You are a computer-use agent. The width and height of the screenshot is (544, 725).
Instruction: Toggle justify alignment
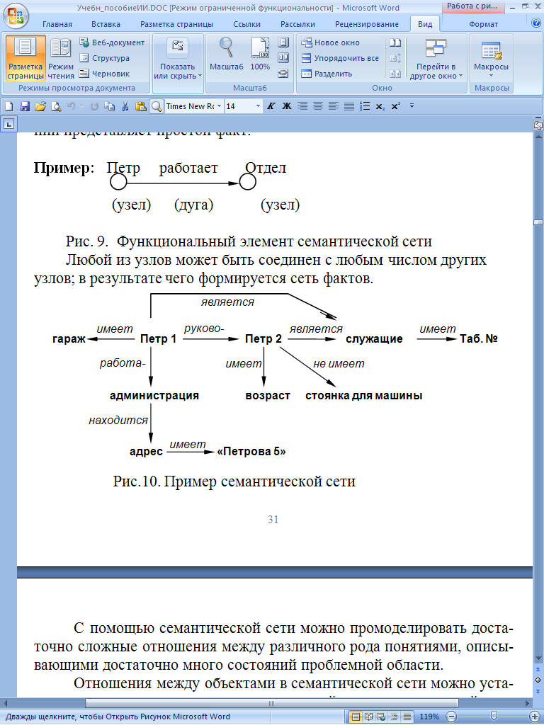point(349,106)
